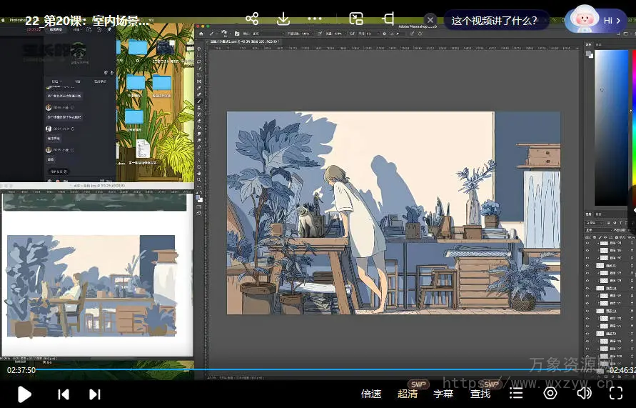
Task: Skip to the next video
Action: pos(94,394)
